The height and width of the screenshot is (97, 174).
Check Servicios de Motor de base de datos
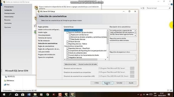click(x=67, y=32)
